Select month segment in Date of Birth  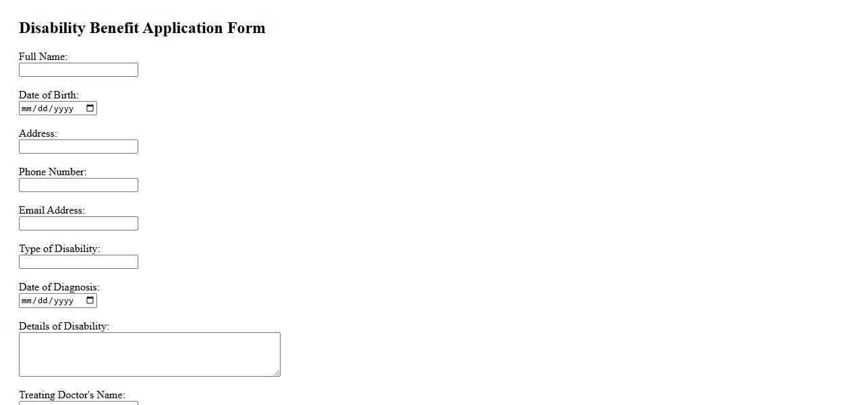tap(27, 108)
